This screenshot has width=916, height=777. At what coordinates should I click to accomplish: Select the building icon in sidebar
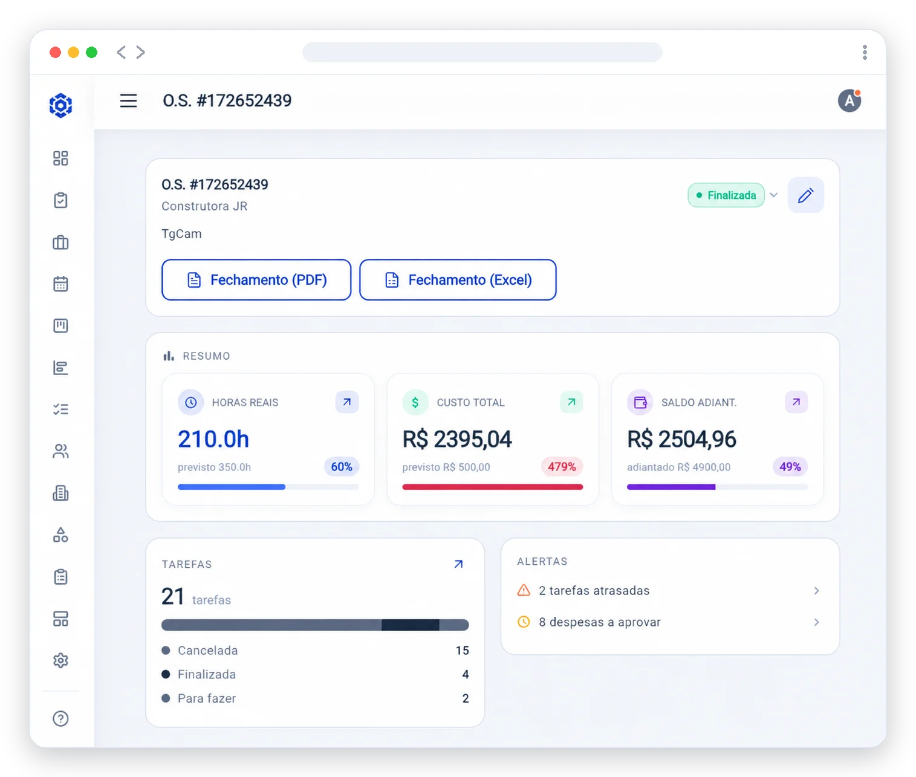[x=60, y=493]
